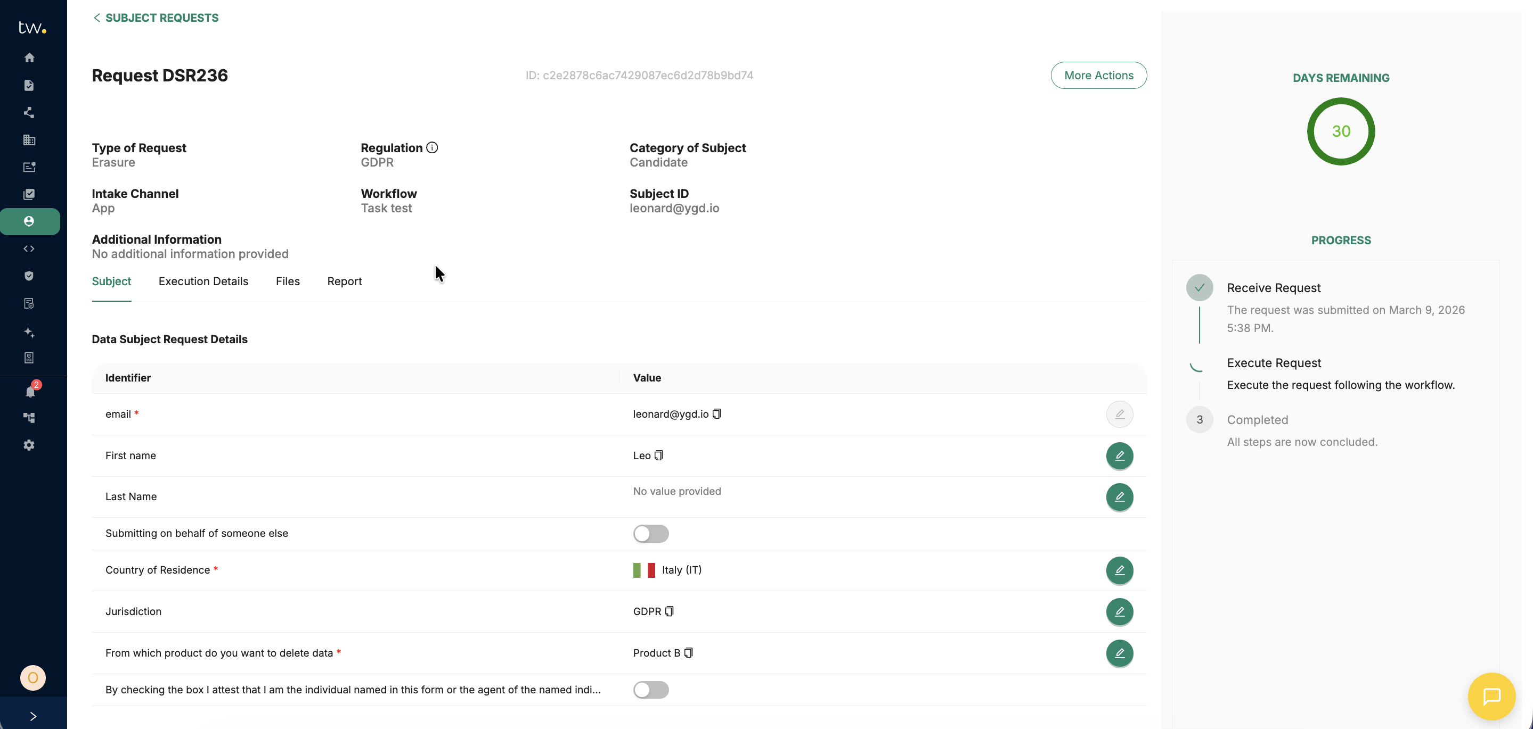Go back to Subject Requests
The width and height of the screenshot is (1533, 729).
(156, 18)
